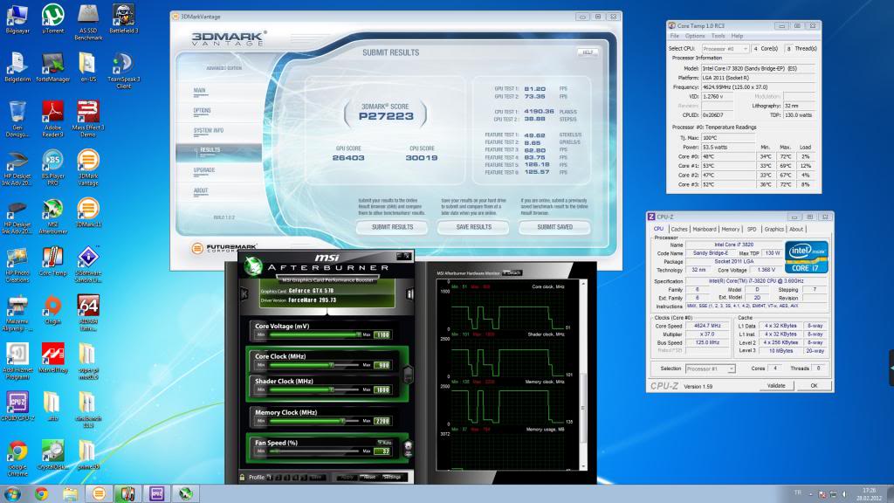
Task: Click the Memory Clock slider in Afterburner
Action: pos(313,421)
